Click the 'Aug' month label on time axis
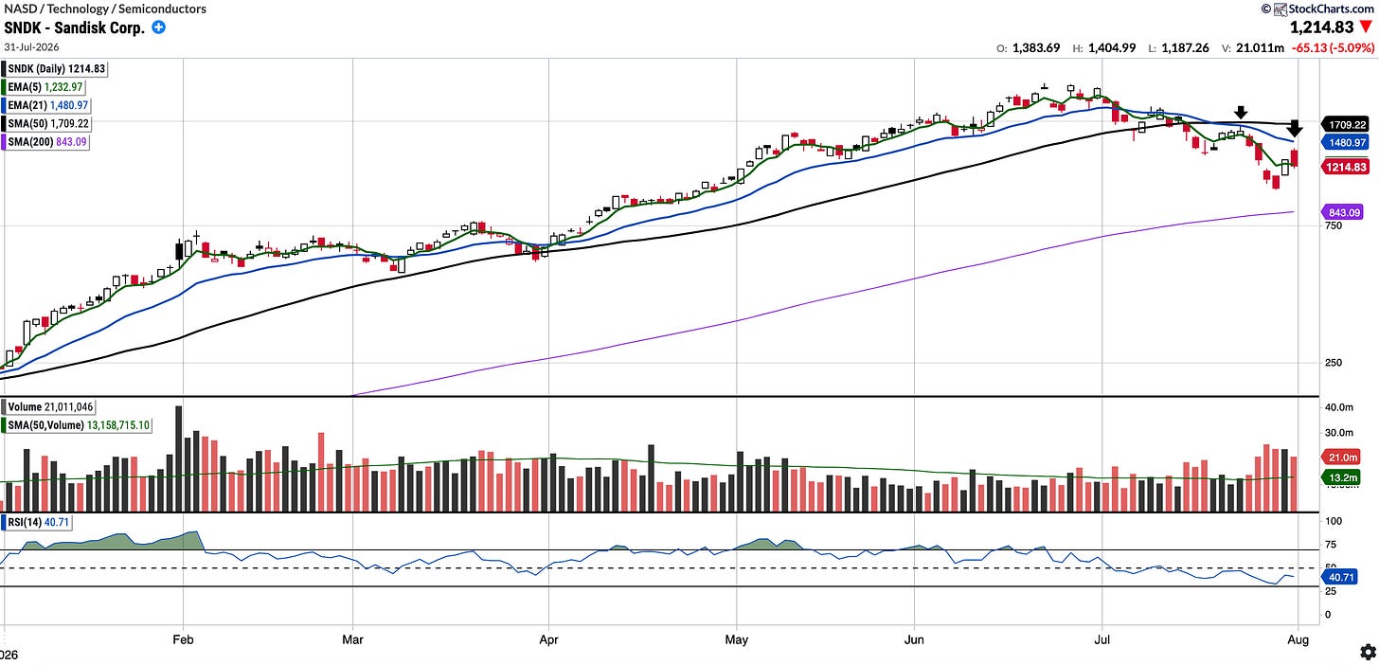This screenshot has height=665, width=1379. [x=1298, y=639]
